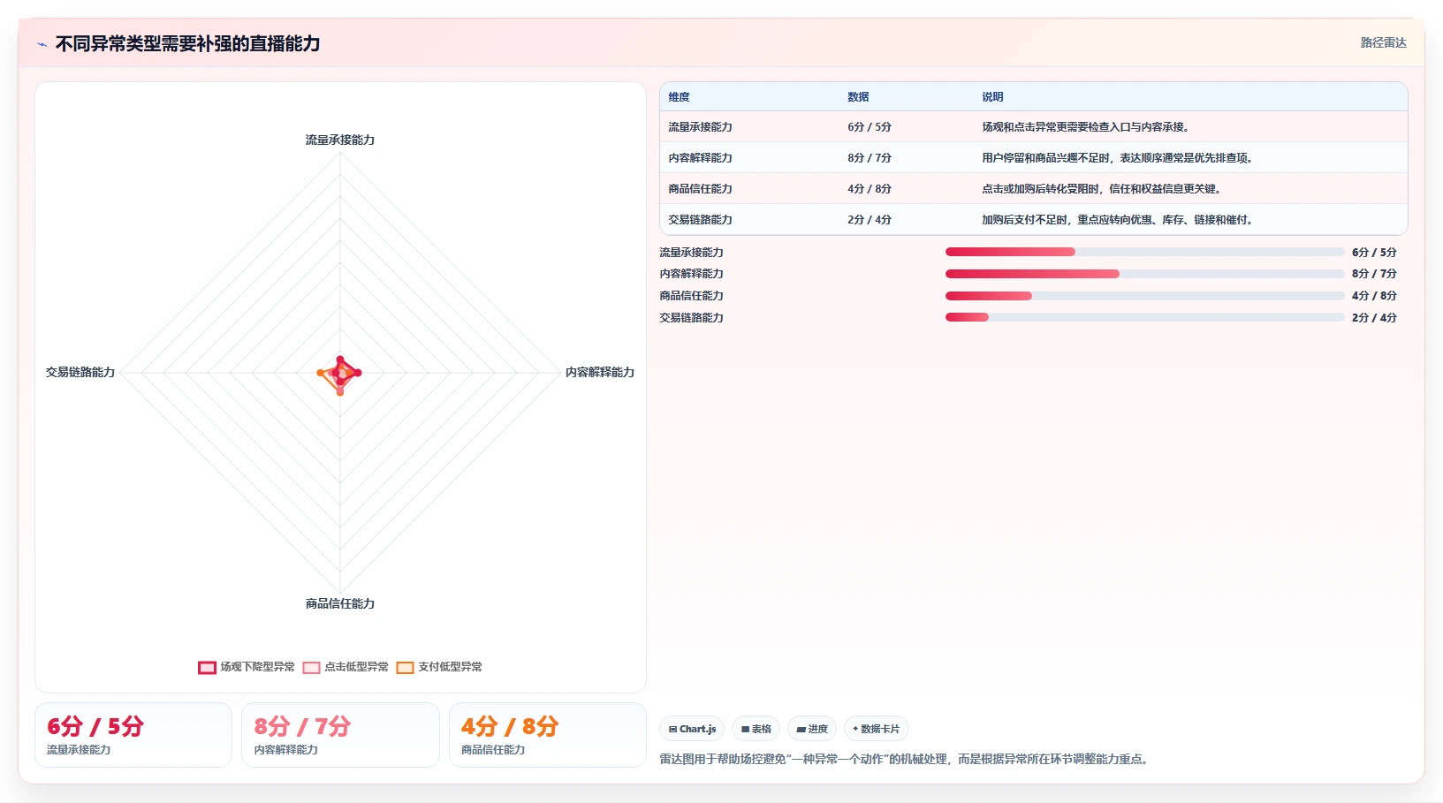Viewport: 1443px width, 803px height.
Task: Click the 数据卡片 tag
Action: click(877, 729)
